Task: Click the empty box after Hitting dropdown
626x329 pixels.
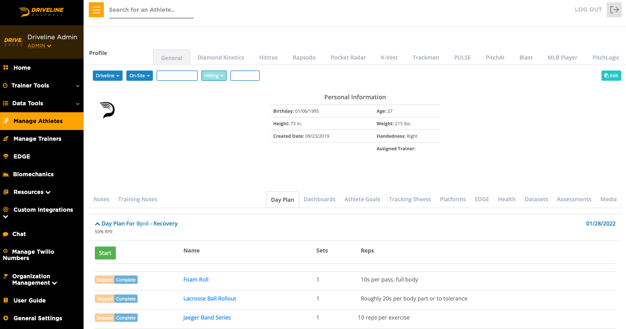Action: pos(245,75)
